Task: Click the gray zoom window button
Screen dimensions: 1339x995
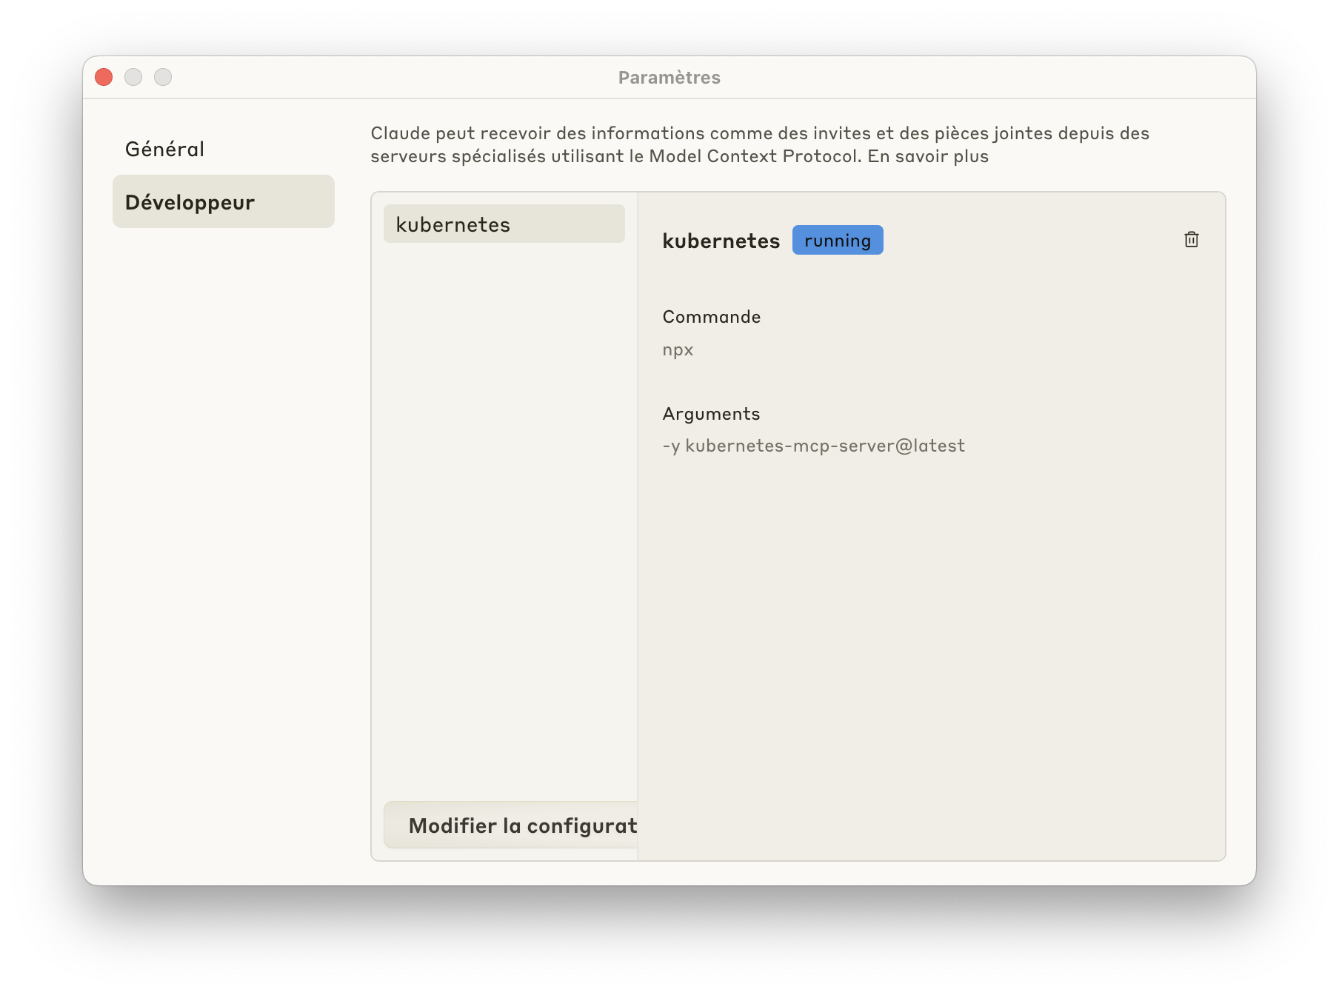Action: (163, 77)
